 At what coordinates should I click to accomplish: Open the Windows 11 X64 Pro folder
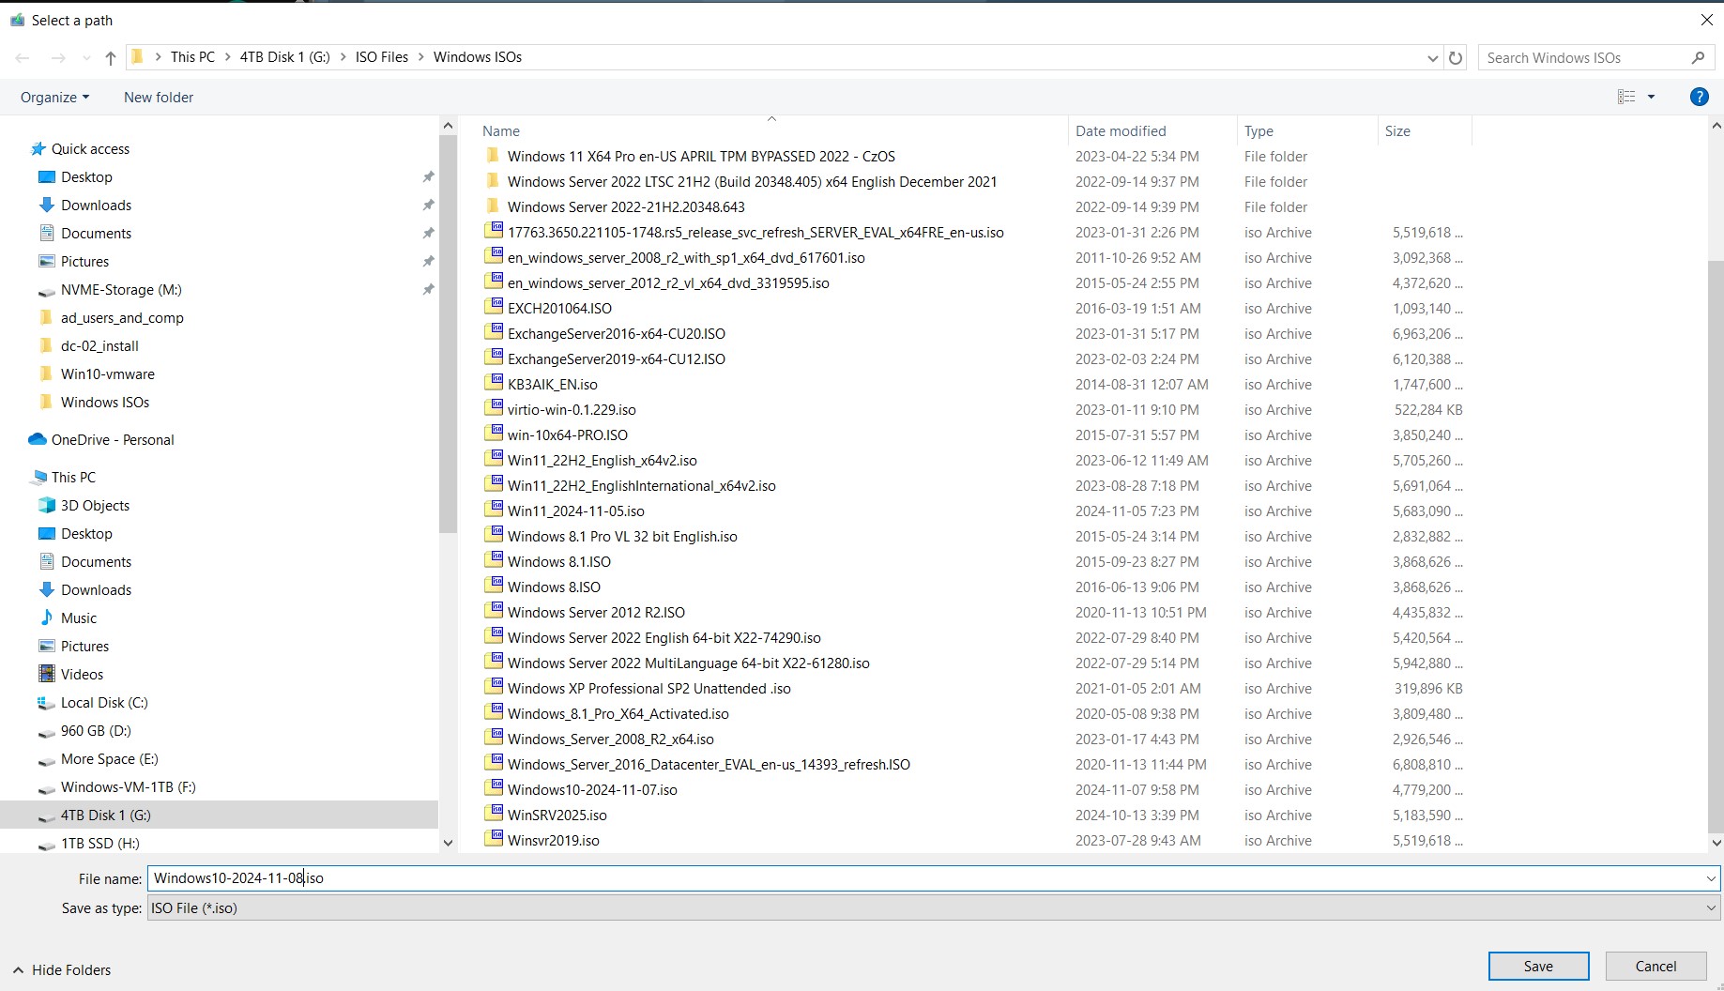tap(700, 157)
